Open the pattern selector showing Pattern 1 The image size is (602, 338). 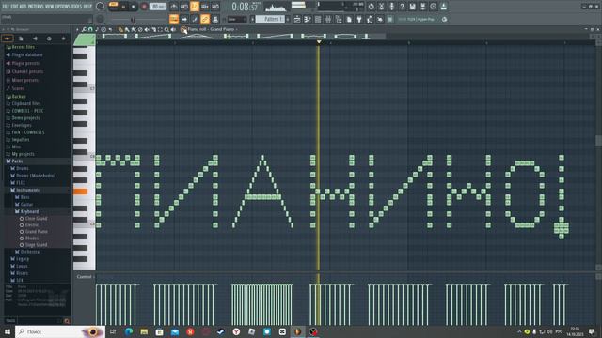pyautogui.click(x=270, y=19)
